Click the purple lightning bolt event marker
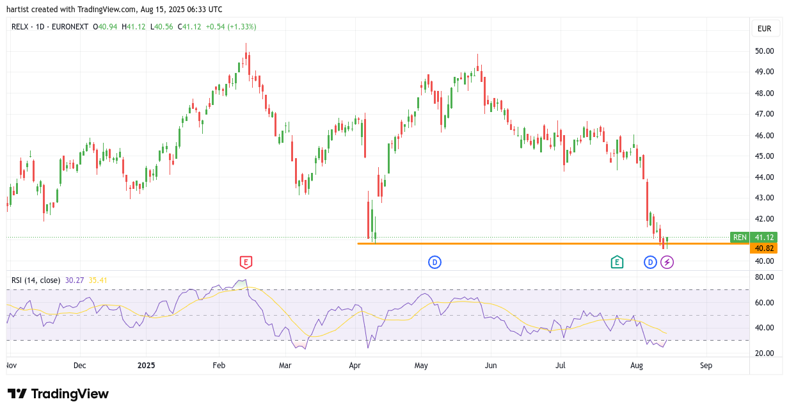The width and height of the screenshot is (789, 413). (667, 261)
